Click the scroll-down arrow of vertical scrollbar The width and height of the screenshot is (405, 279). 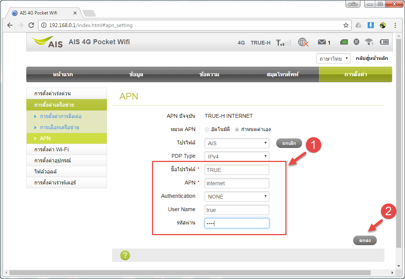399,266
